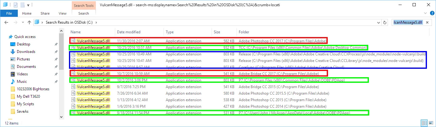Open Desktop in the navigation pane
Viewport: 436px width, 127px height.
23,44
